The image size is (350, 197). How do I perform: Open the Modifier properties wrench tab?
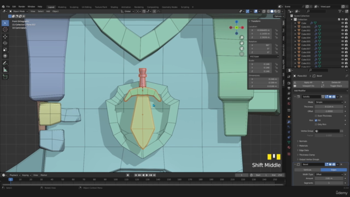(289, 122)
